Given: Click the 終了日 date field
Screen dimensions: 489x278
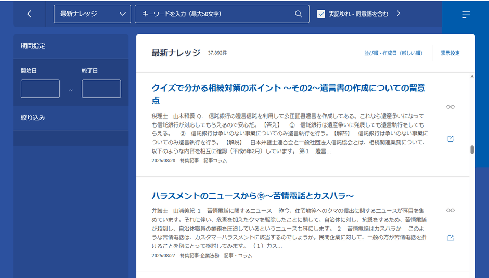Looking at the screenshot, I should (x=101, y=89).
